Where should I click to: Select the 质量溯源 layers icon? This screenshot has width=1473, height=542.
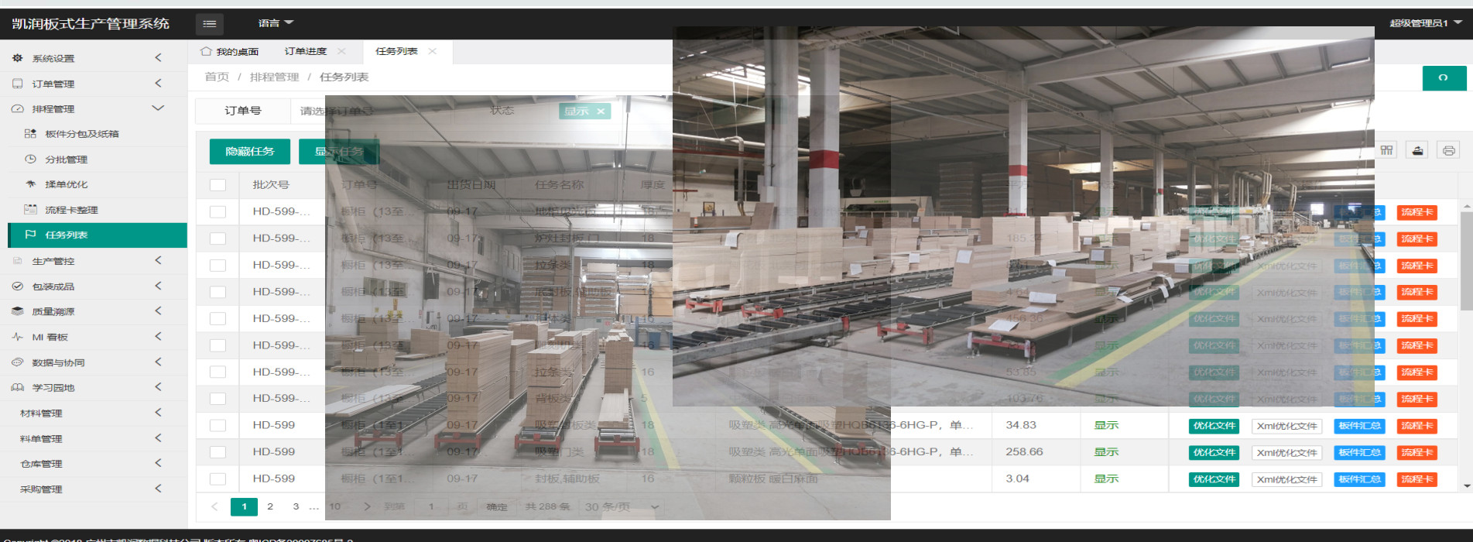pos(17,311)
